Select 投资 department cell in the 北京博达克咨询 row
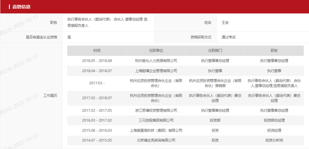The image size is (309, 149). [x=215, y=140]
